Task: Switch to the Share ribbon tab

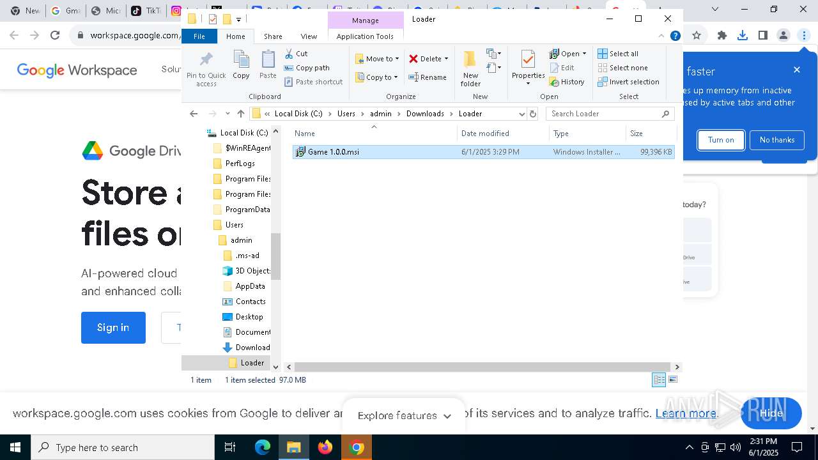Action: coord(273,36)
